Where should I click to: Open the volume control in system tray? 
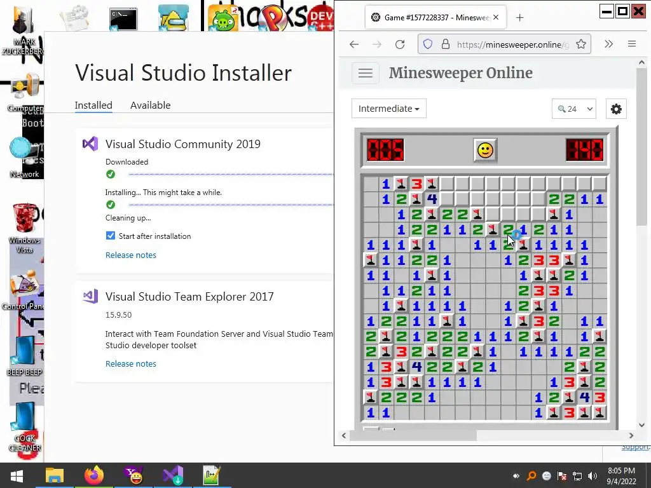(x=593, y=476)
